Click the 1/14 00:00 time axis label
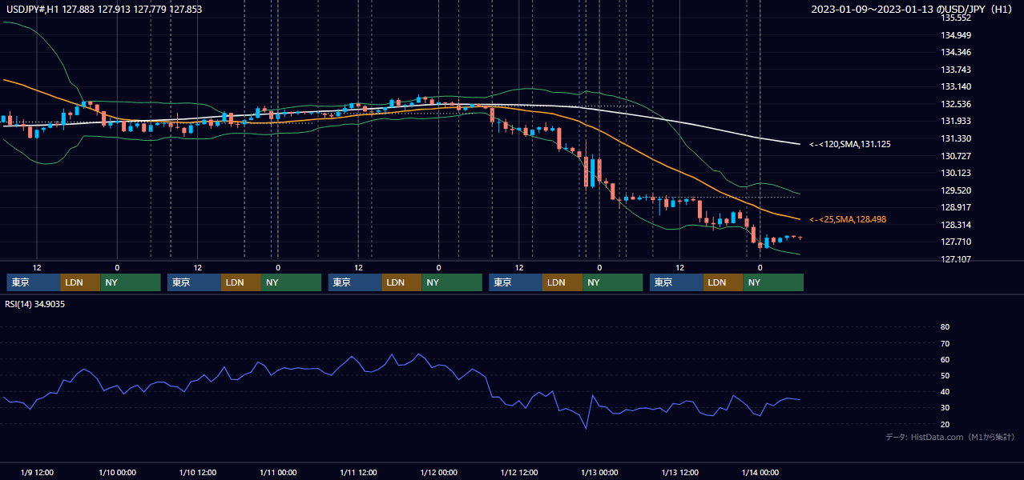1024x480 pixels. [760, 472]
